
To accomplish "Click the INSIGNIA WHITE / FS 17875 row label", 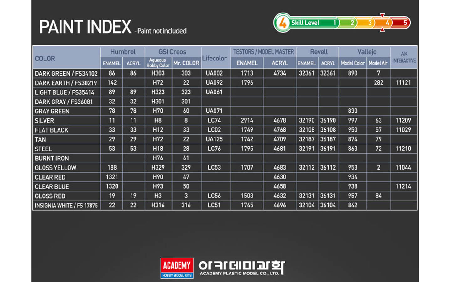I will coord(66,206).
